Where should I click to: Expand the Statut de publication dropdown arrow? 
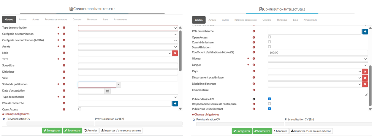[x=118, y=85]
